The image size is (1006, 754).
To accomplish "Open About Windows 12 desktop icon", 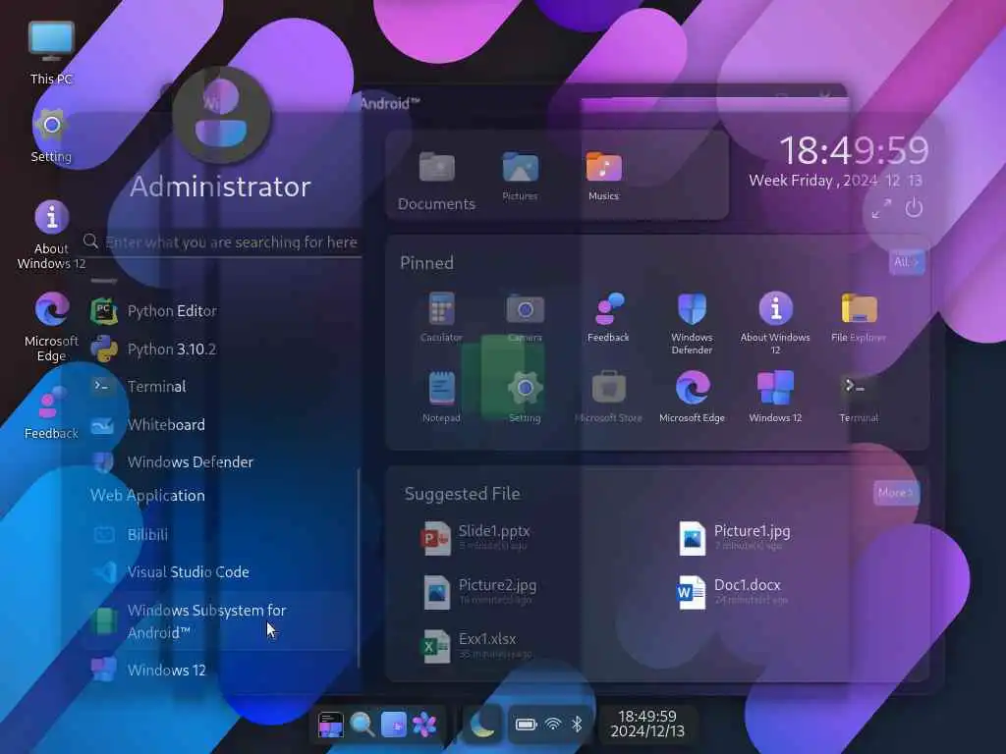I will click(51, 235).
